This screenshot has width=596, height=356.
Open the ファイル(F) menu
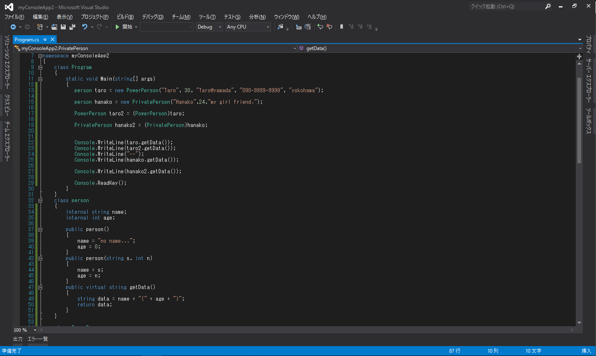14,17
